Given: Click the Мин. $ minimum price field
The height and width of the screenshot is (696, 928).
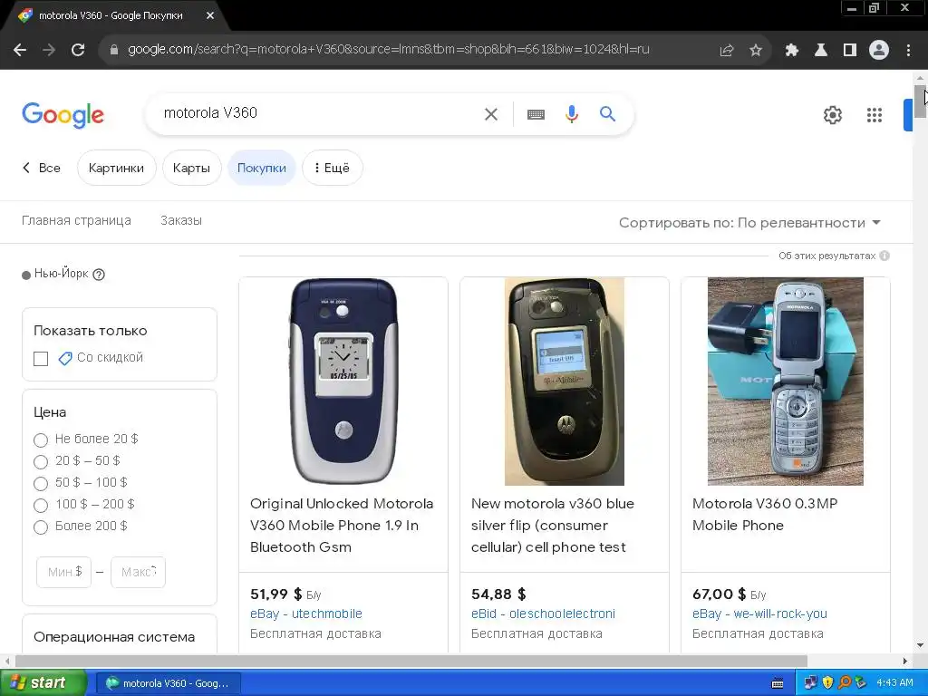Looking at the screenshot, I should click(x=64, y=572).
